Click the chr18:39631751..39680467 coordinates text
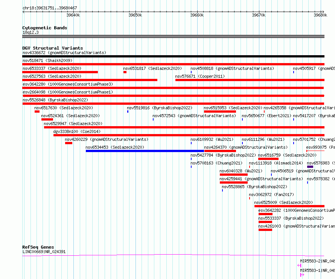Screen dimensions: 335x279 point(50,8)
